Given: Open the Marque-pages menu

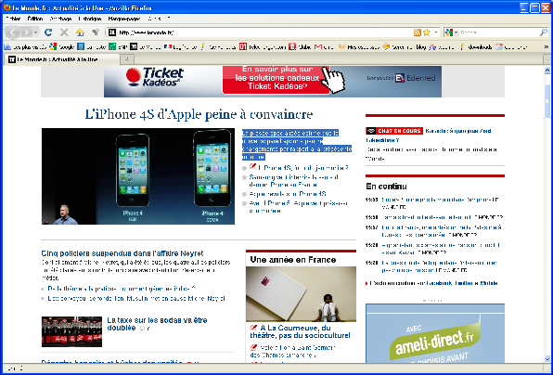Looking at the screenshot, I should click(x=124, y=19).
